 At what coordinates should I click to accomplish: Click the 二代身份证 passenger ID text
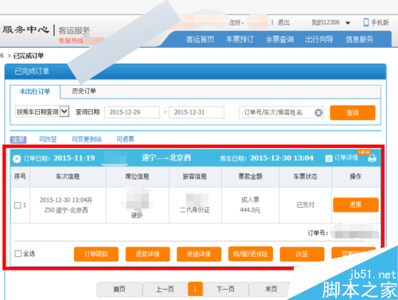click(195, 210)
